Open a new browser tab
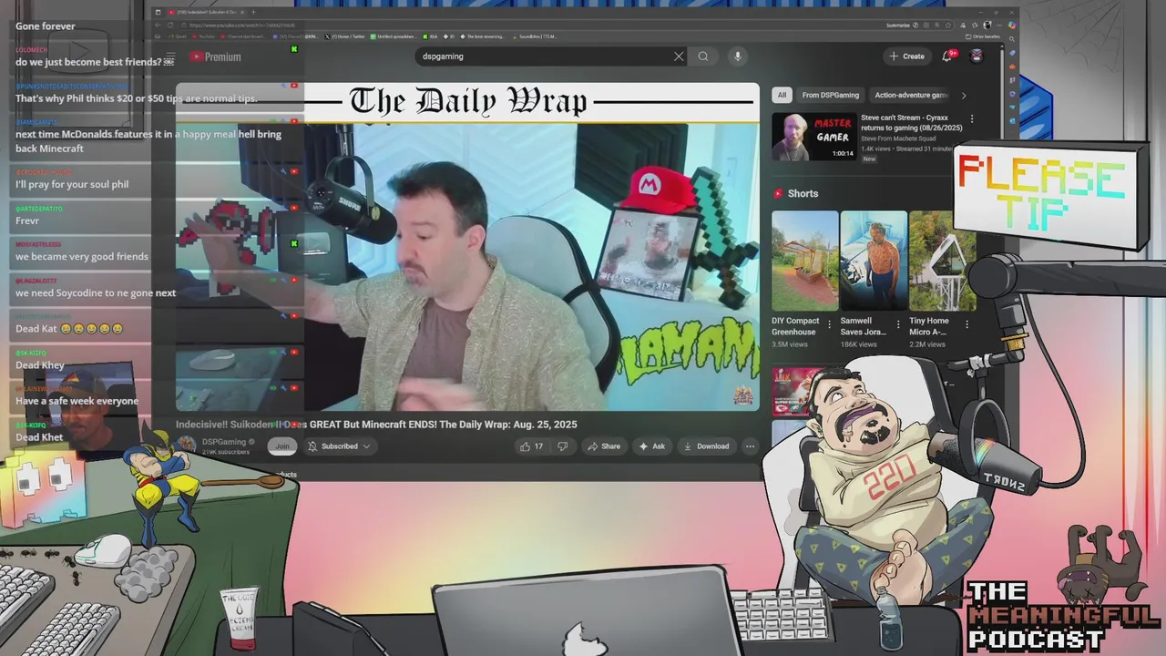1166x656 pixels. click(254, 13)
